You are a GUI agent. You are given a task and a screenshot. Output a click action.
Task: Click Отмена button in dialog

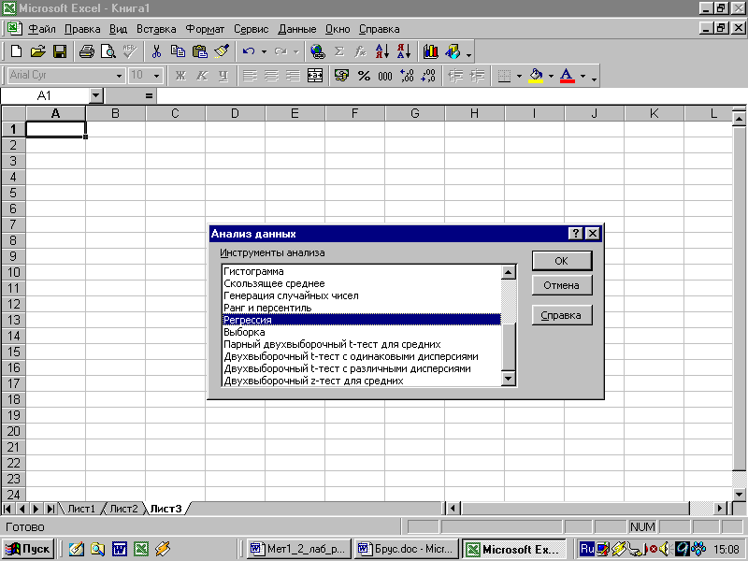pyautogui.click(x=562, y=285)
